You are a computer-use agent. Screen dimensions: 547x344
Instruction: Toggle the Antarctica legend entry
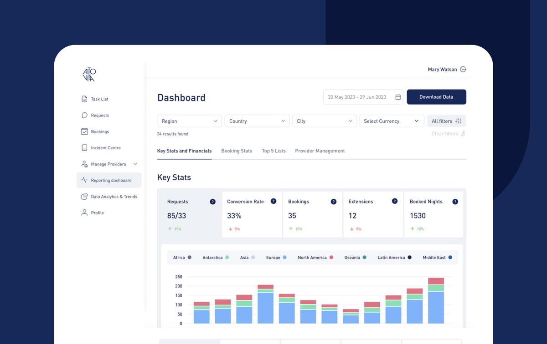216,258
